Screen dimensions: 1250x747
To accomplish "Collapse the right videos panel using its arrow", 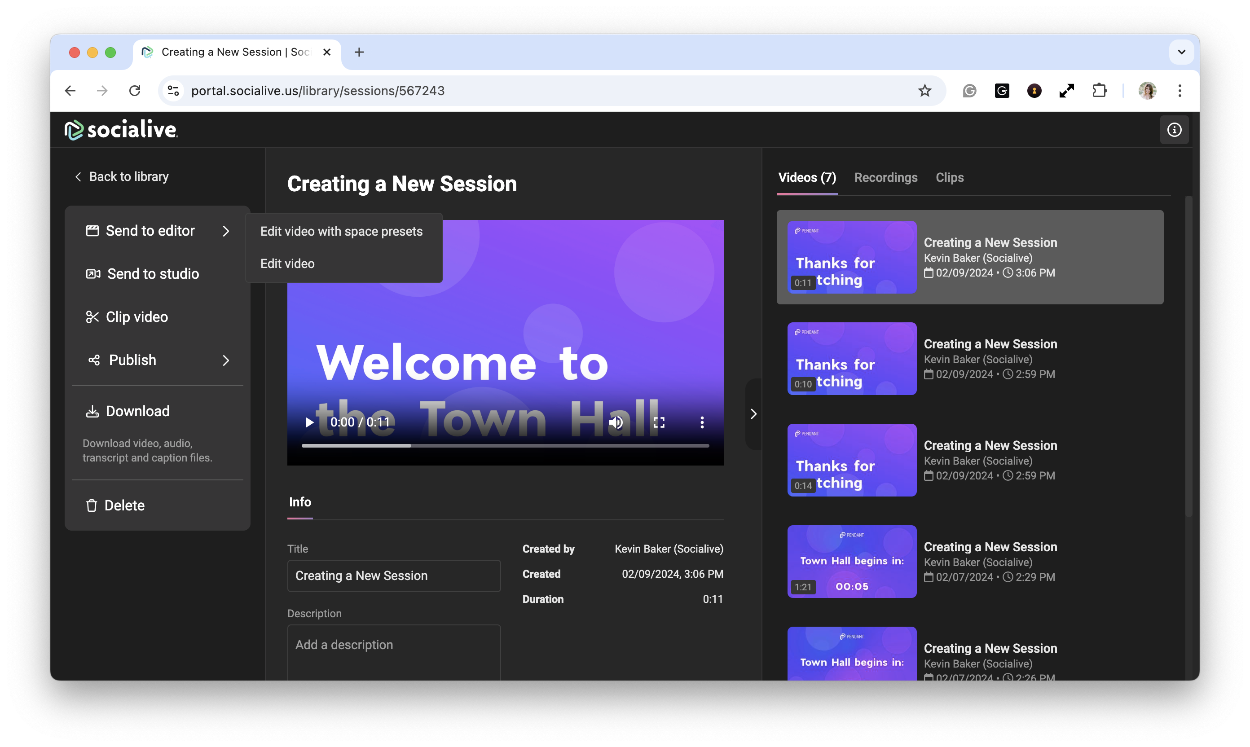I will (753, 414).
